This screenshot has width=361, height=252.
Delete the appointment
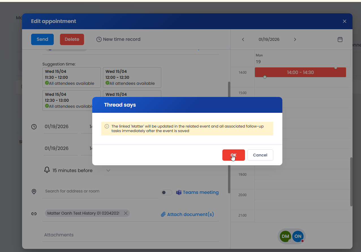(x=72, y=39)
